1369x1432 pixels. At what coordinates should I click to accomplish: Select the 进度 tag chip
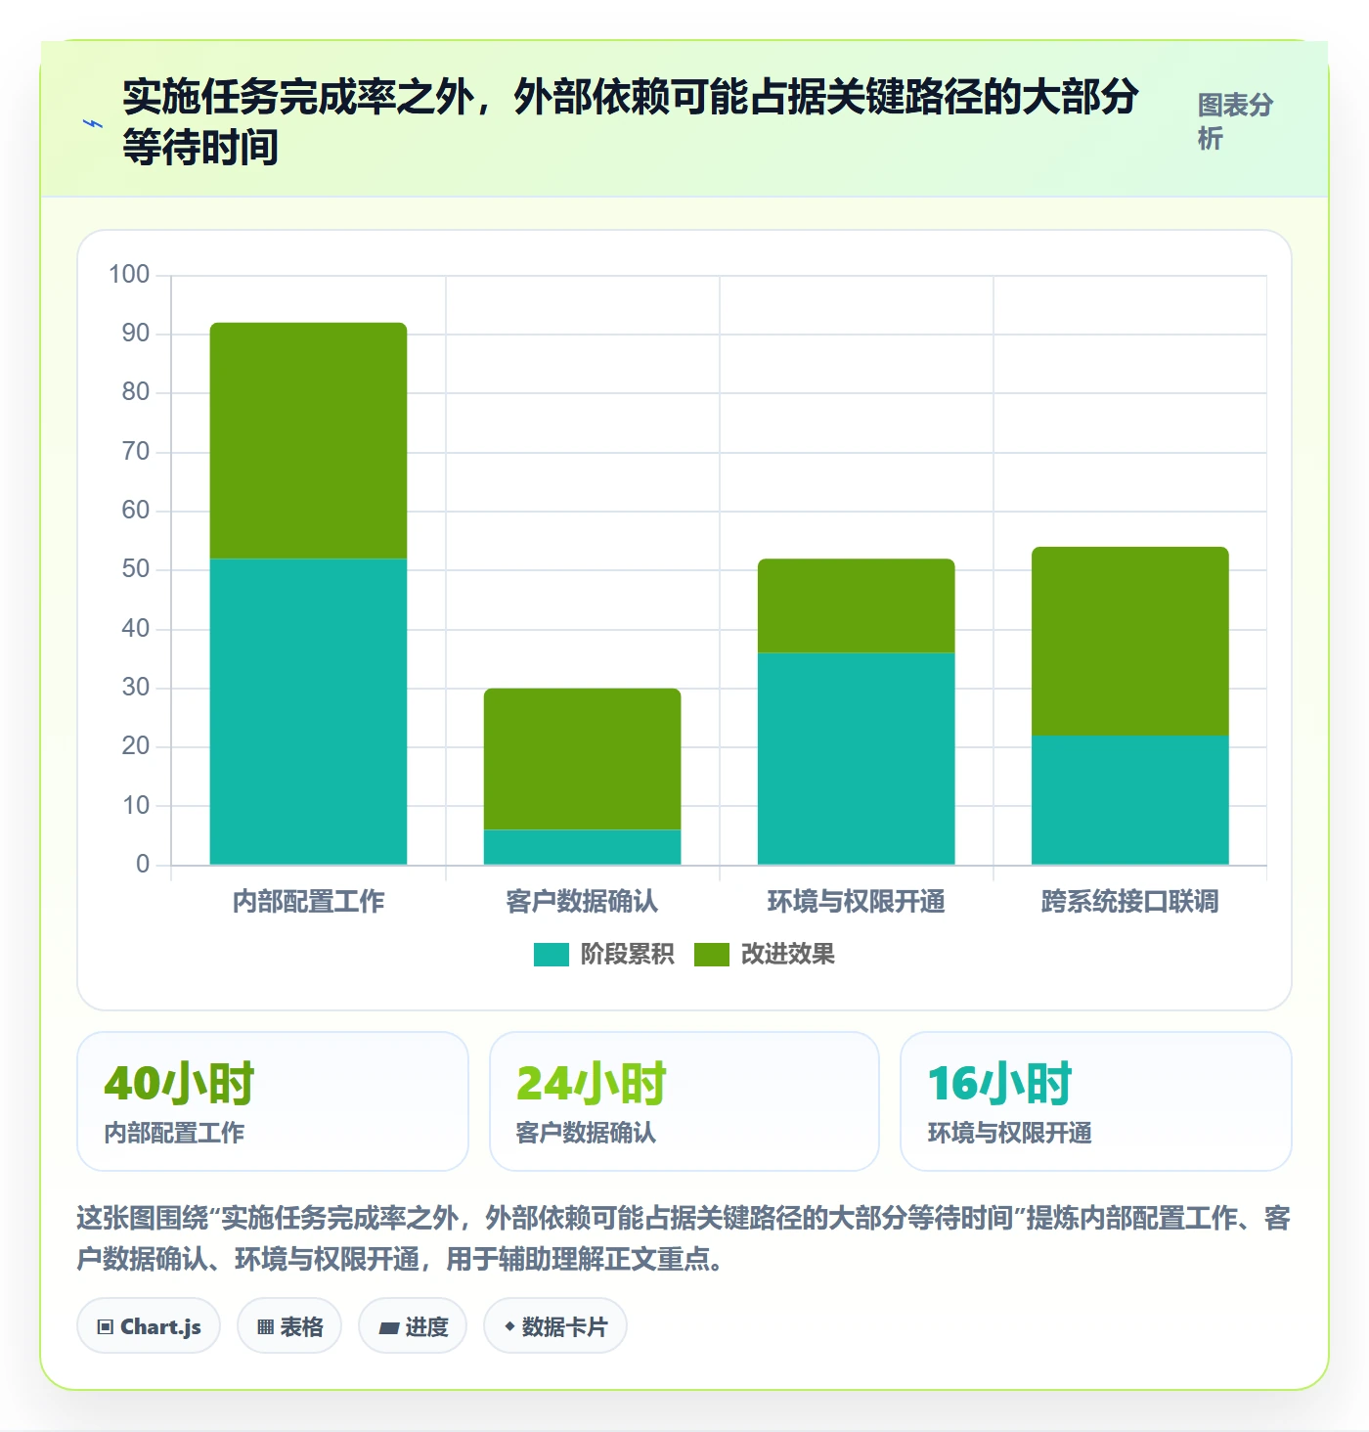[x=413, y=1326]
